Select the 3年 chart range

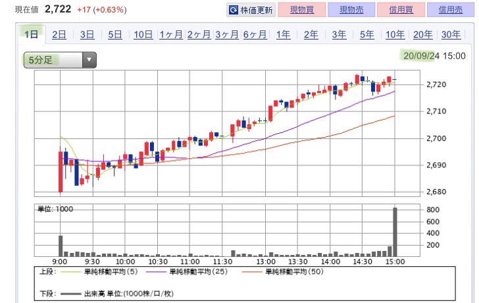[339, 34]
